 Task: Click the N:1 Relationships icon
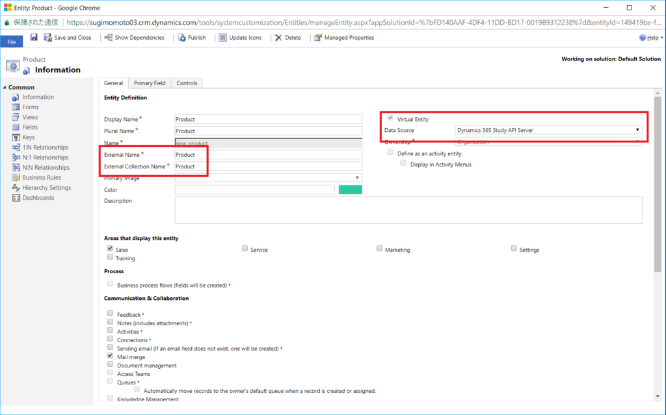(16, 157)
